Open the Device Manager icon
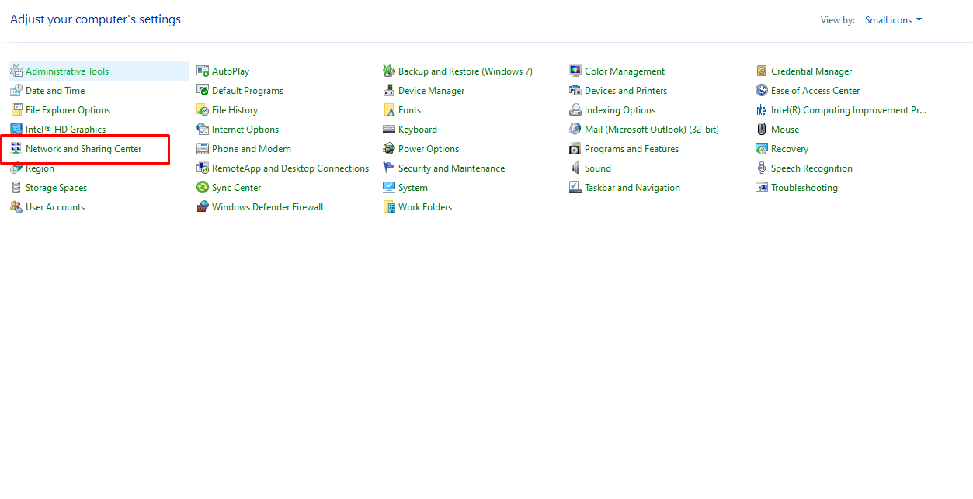The width and height of the screenshot is (973, 499). [x=388, y=90]
